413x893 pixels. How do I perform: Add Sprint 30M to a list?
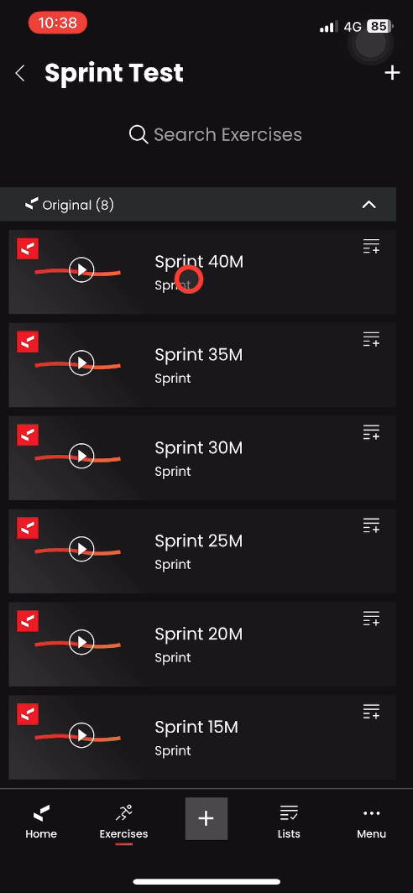pyautogui.click(x=371, y=433)
